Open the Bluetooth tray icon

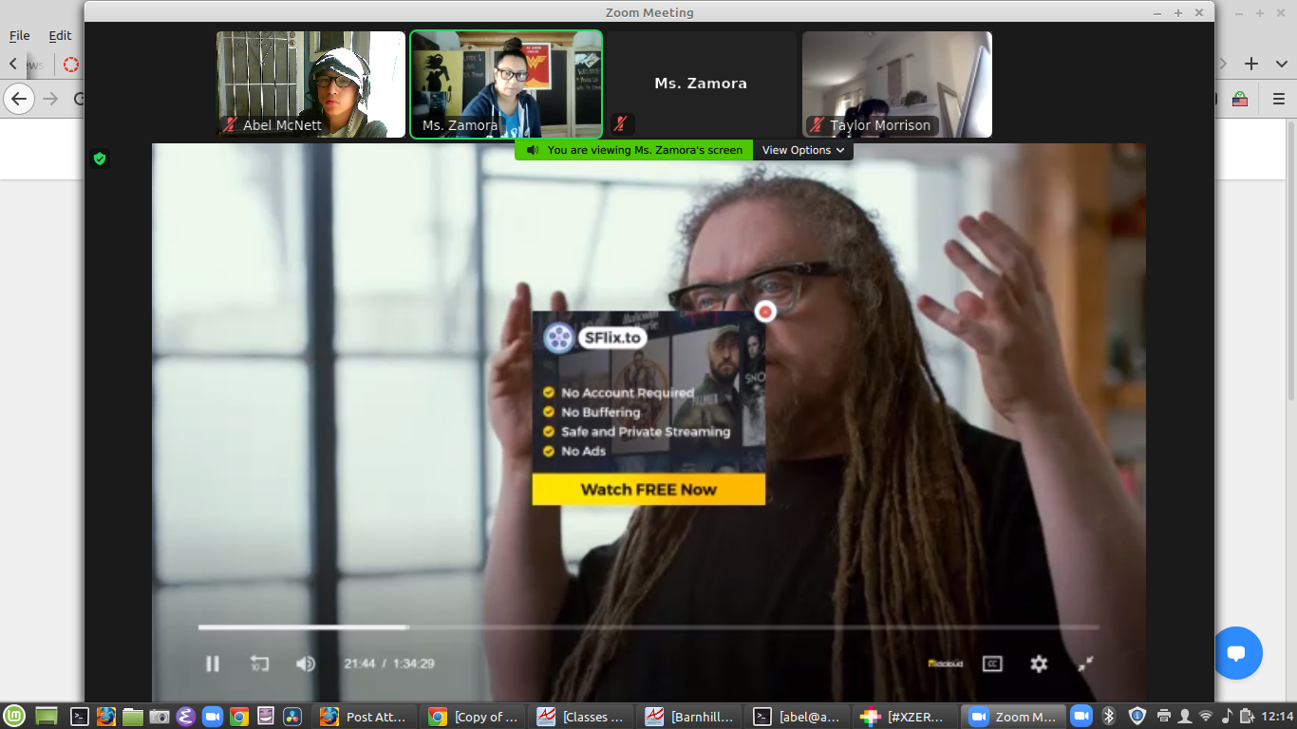tap(1109, 717)
